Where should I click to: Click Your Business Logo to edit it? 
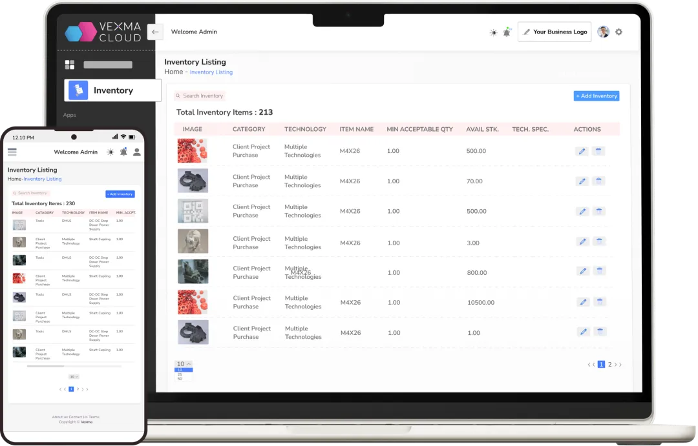point(555,32)
